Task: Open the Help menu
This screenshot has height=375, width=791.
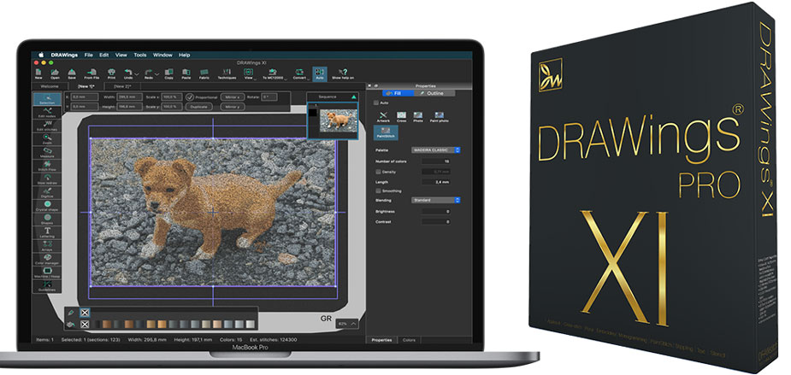Action: [x=184, y=55]
